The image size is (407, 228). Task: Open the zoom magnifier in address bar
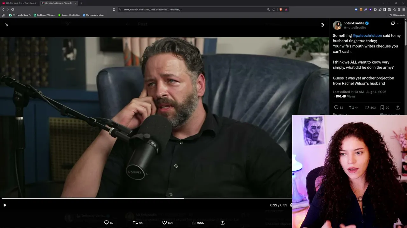pyautogui.click(x=268, y=9)
